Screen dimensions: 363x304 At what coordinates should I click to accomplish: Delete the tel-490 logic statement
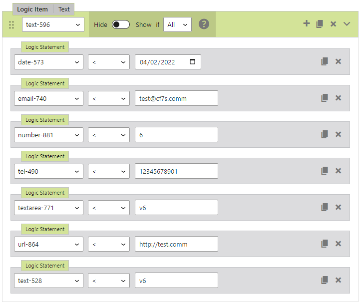tap(338, 171)
